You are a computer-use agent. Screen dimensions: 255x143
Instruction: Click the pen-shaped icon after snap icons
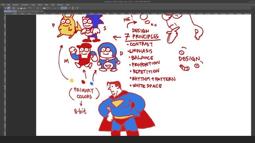coord(69,8)
